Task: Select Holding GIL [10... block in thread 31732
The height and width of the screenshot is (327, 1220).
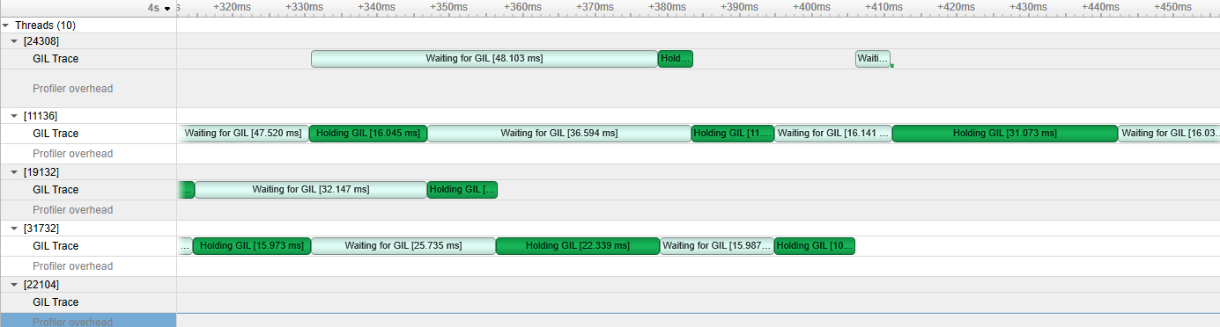Action: (x=815, y=246)
